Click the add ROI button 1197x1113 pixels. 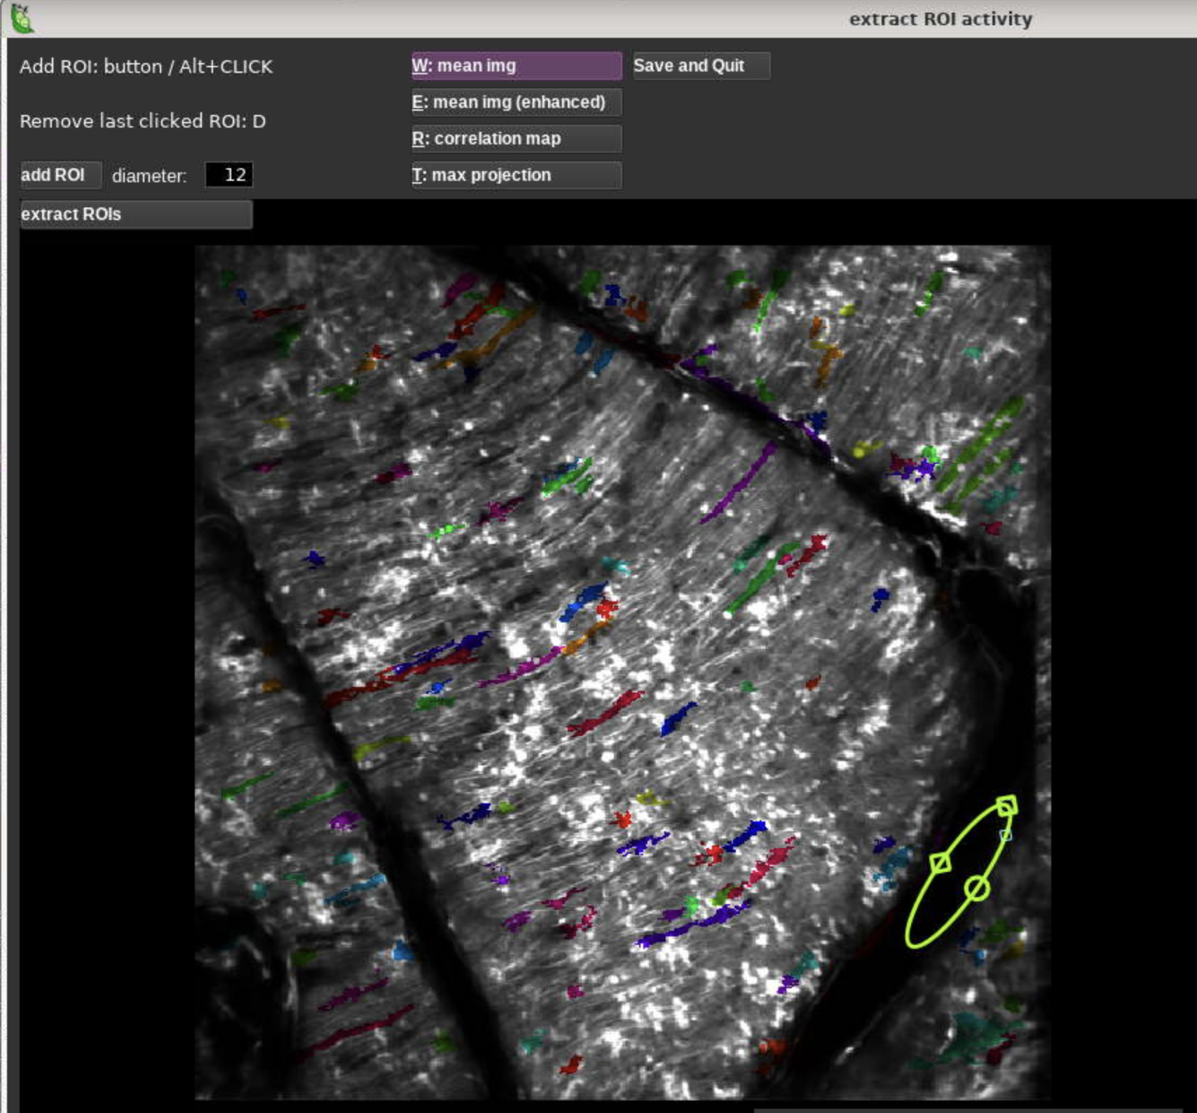(x=61, y=175)
